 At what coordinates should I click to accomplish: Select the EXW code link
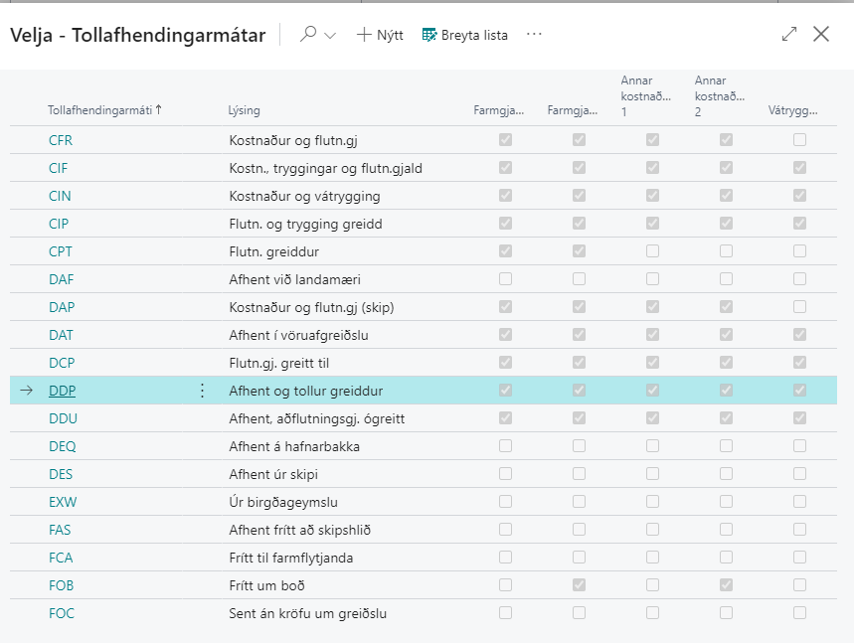click(x=62, y=502)
